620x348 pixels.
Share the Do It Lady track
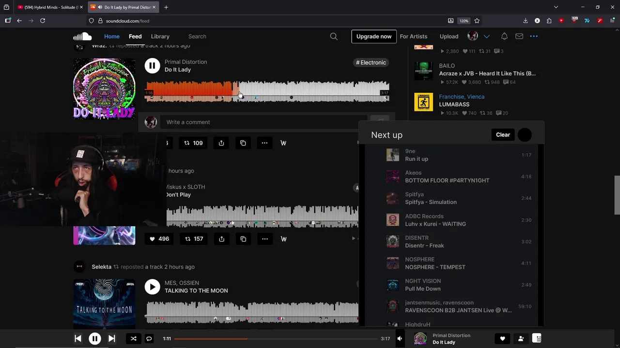pos(221,143)
